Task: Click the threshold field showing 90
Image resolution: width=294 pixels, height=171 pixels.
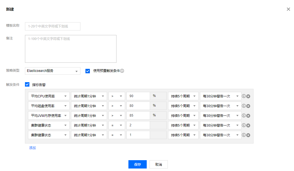Action: 138,96
